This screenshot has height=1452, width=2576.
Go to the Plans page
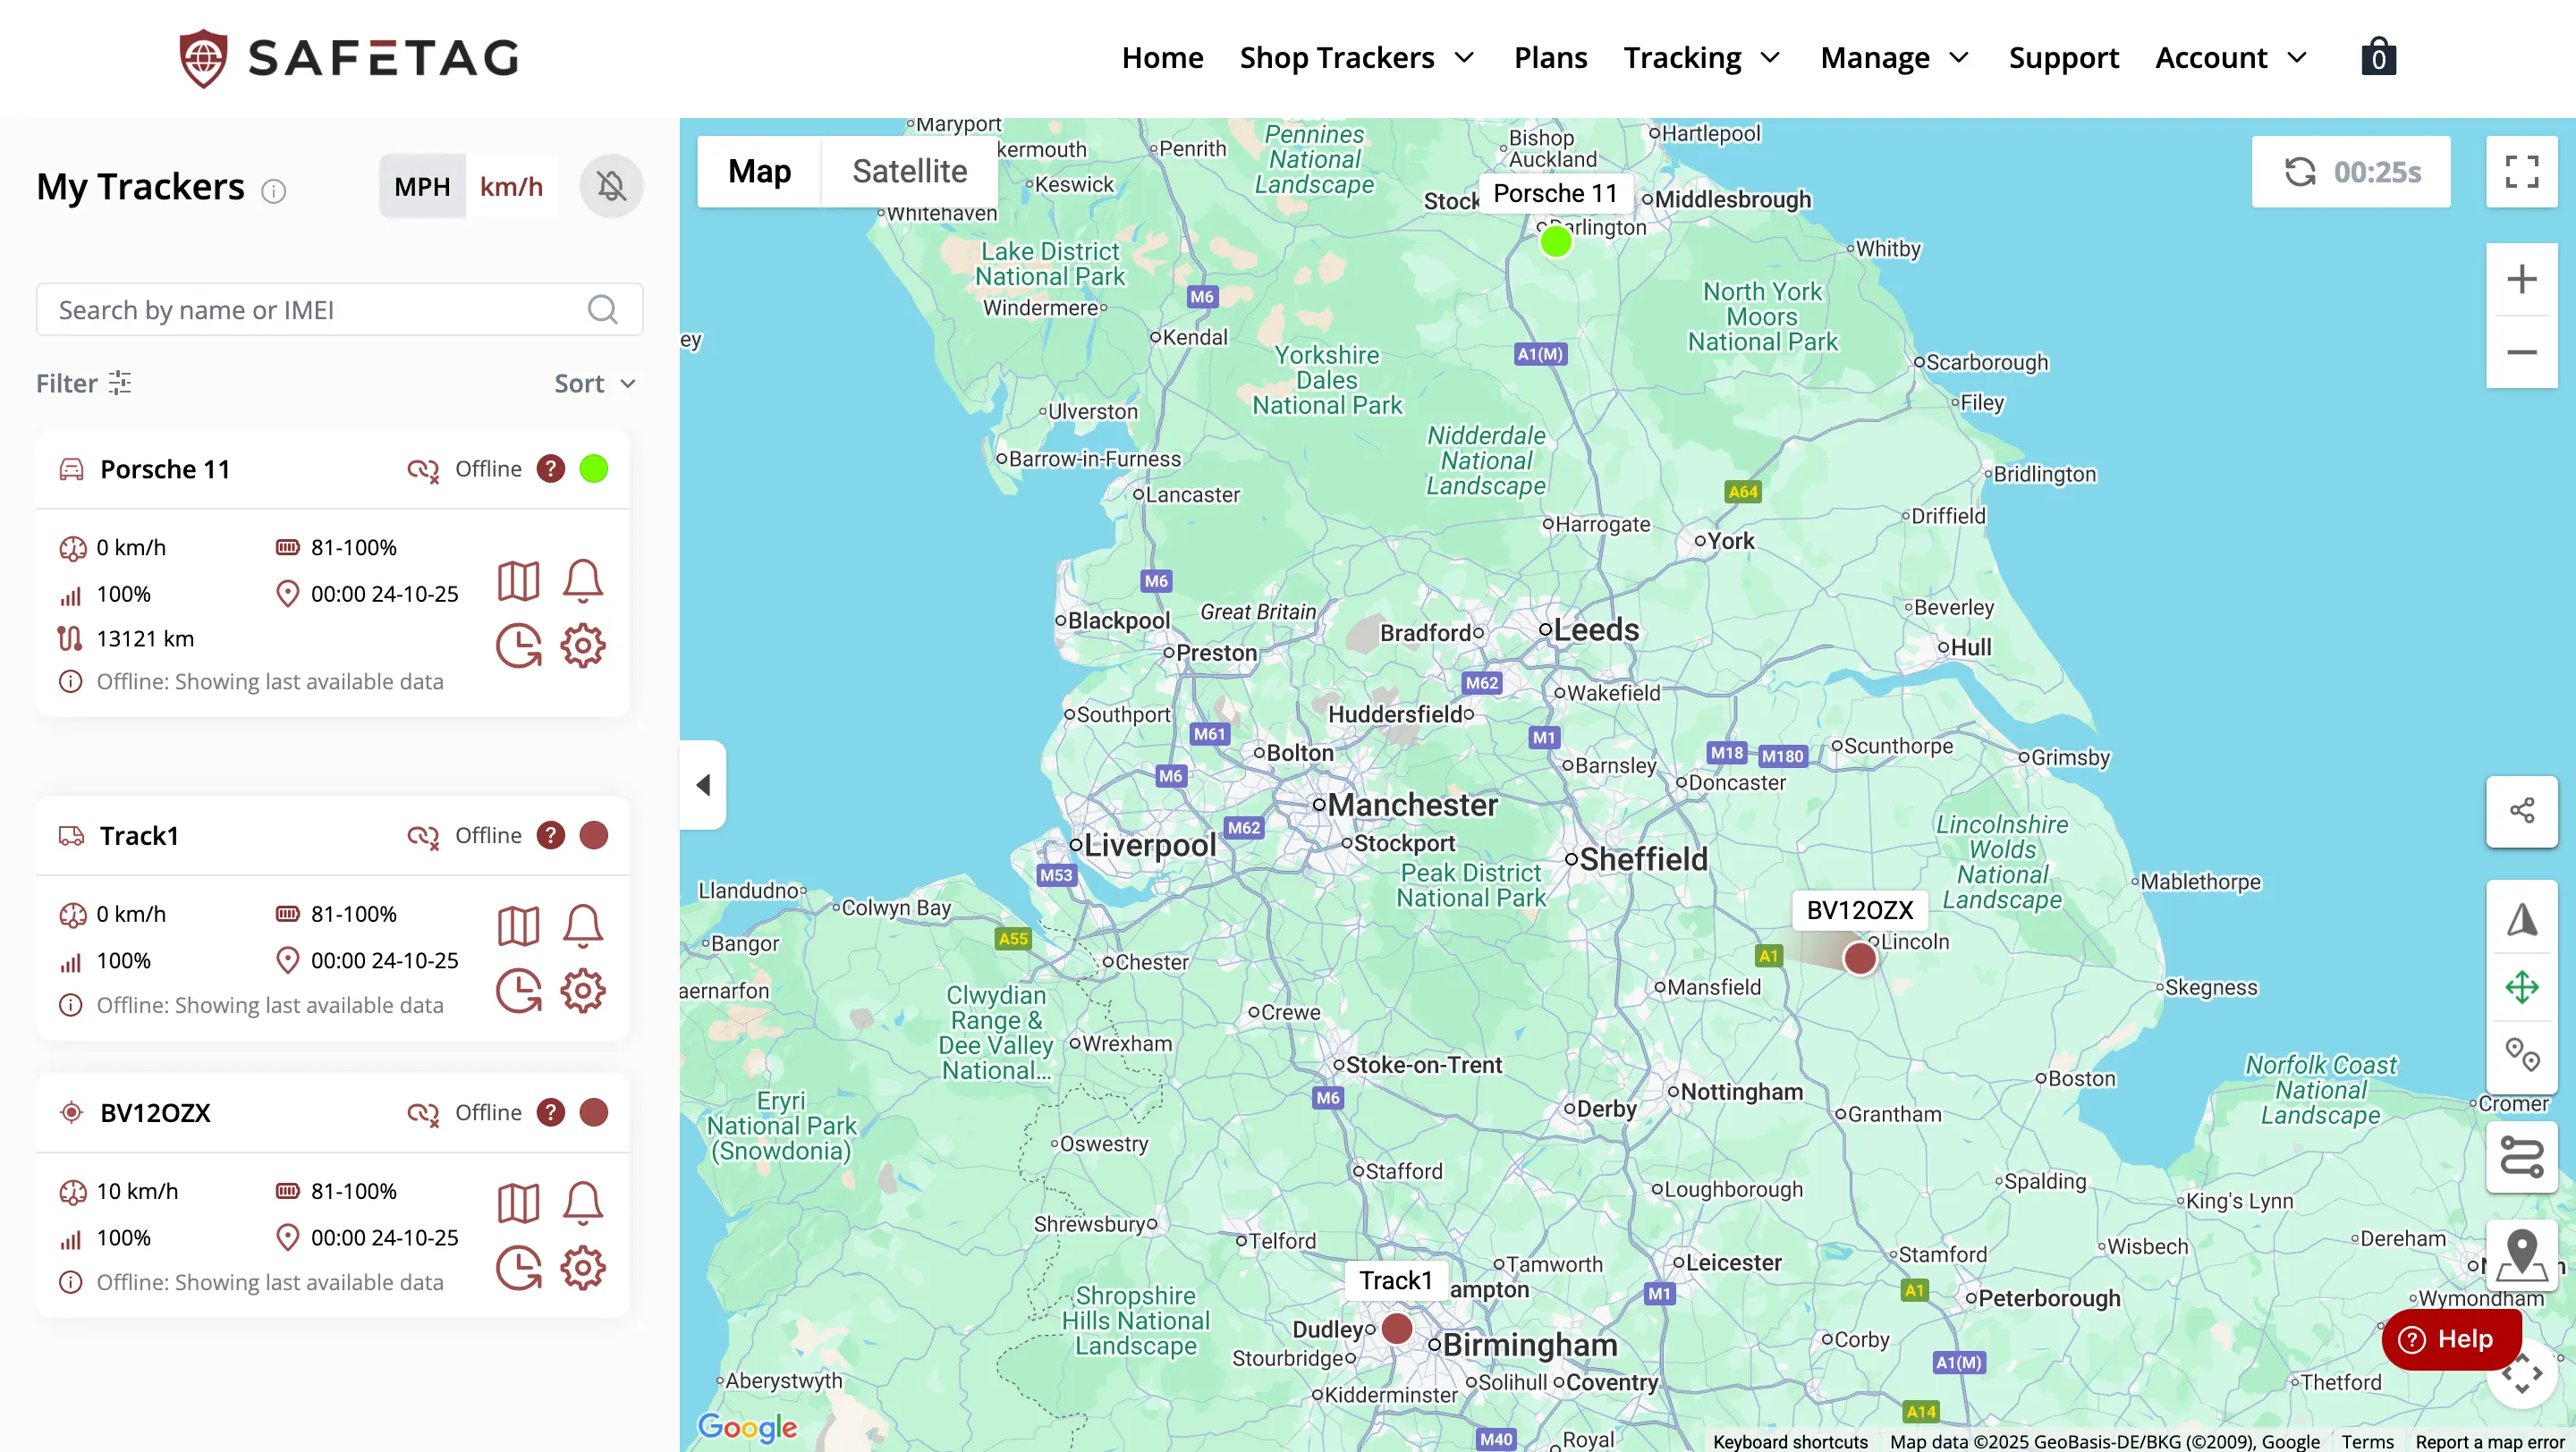point(1550,57)
